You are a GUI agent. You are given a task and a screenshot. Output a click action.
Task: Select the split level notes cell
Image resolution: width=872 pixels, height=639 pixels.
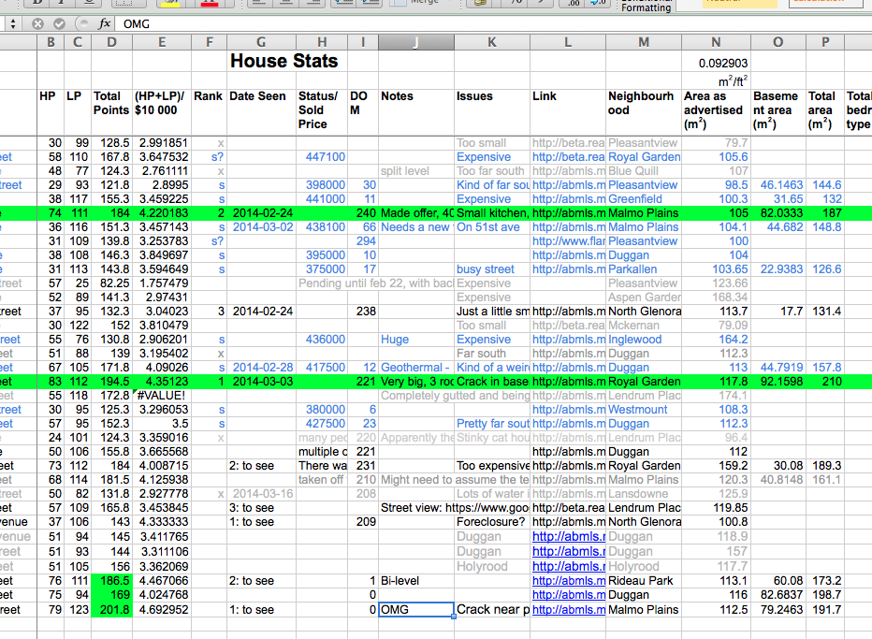click(x=416, y=170)
